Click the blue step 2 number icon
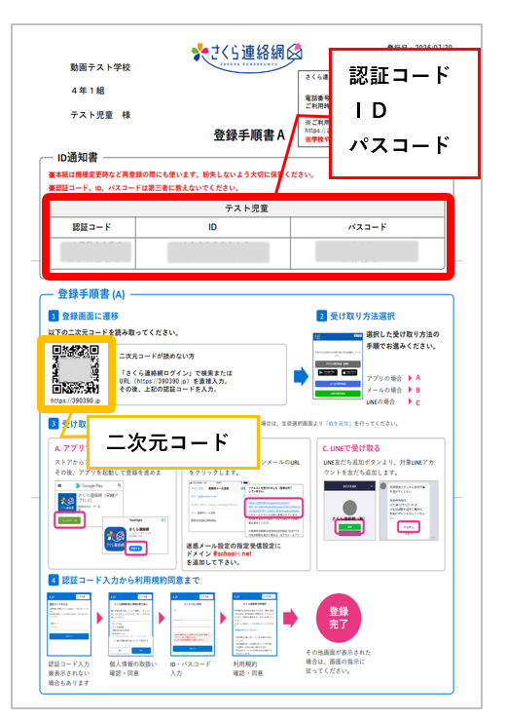The image size is (506, 721). (321, 316)
